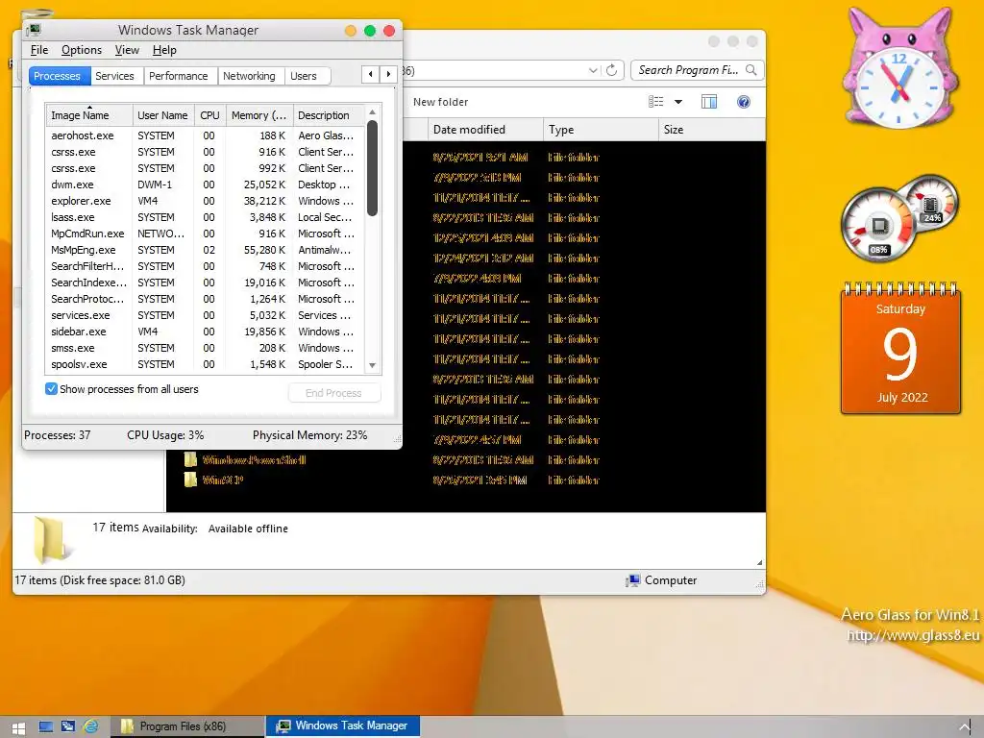
Task: Click the process list scroll down arrow
Action: pyautogui.click(x=372, y=365)
